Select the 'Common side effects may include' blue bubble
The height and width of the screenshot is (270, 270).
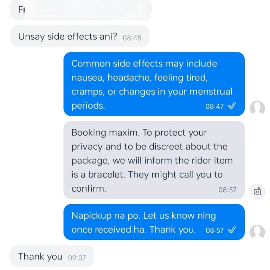click(154, 84)
